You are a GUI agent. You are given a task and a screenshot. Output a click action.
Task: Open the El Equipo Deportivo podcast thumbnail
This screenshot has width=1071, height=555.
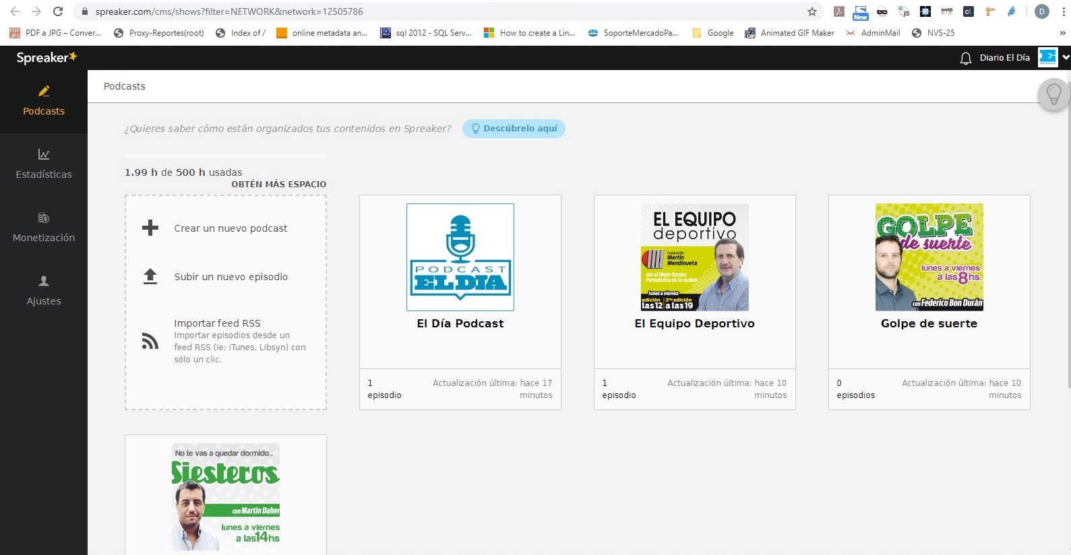pyautogui.click(x=694, y=257)
